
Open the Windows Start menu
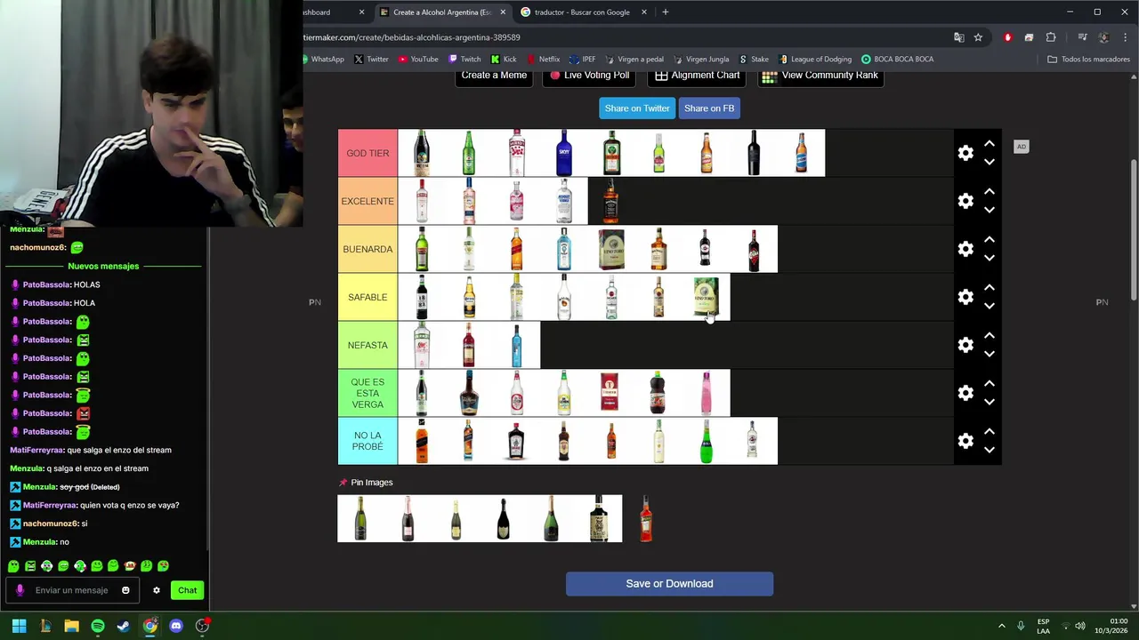(19, 626)
